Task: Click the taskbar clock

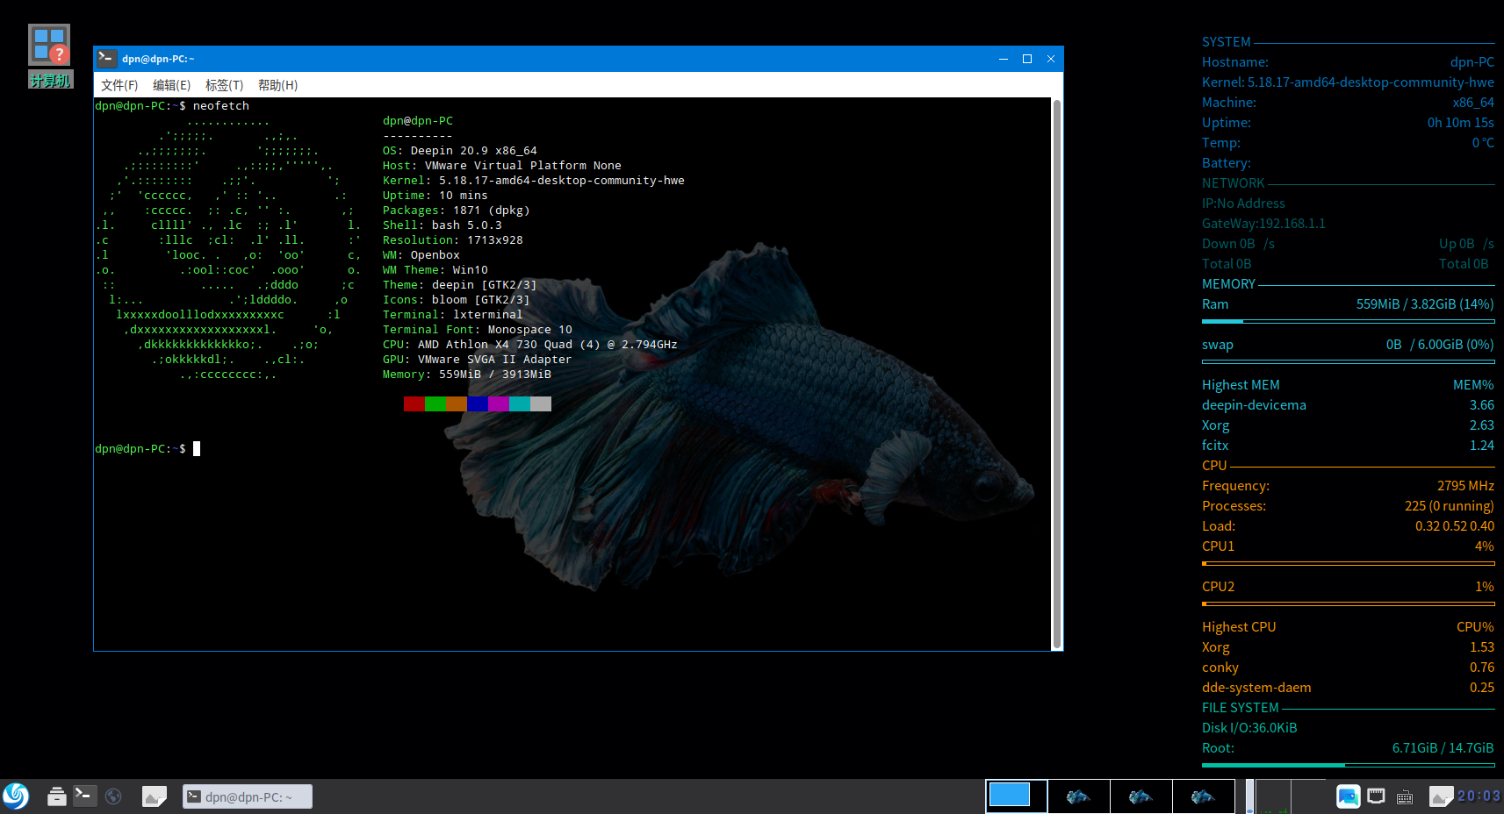Action: pos(1479,796)
